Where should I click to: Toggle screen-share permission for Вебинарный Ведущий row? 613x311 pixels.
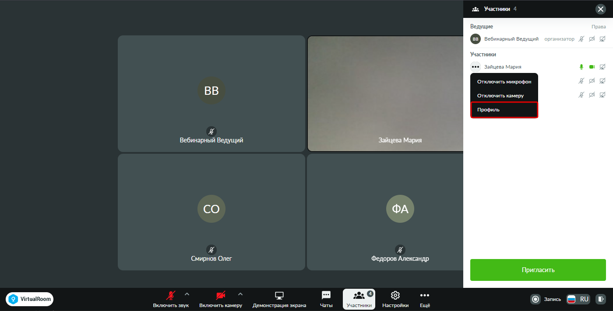602,39
